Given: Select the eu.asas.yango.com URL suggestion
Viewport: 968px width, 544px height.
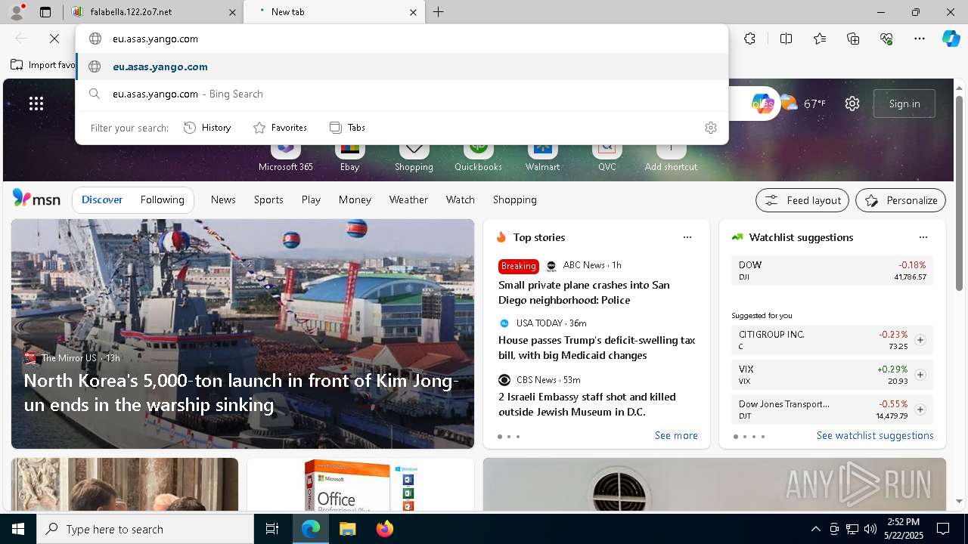Looking at the screenshot, I should [402, 66].
